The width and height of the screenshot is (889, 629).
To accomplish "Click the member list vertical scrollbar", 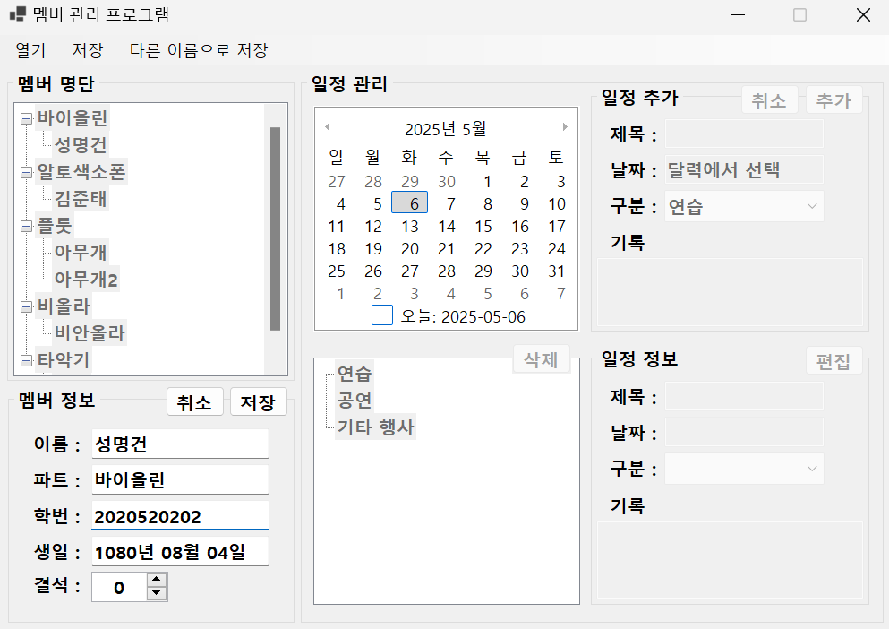I will (x=276, y=228).
